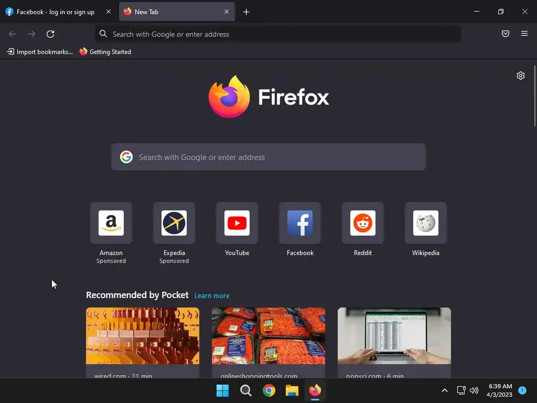Open new tab personalize settings gear
Screen dimensions: 537x403
tap(521, 76)
